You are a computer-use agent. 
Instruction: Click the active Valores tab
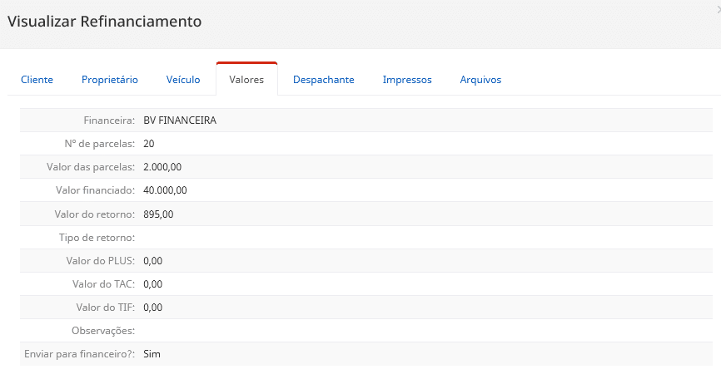click(x=246, y=80)
